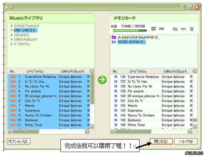Screen dimensions: 205x156
Task: Click the MP3 icon of Por amarte row 4
Action: tap(13, 91)
